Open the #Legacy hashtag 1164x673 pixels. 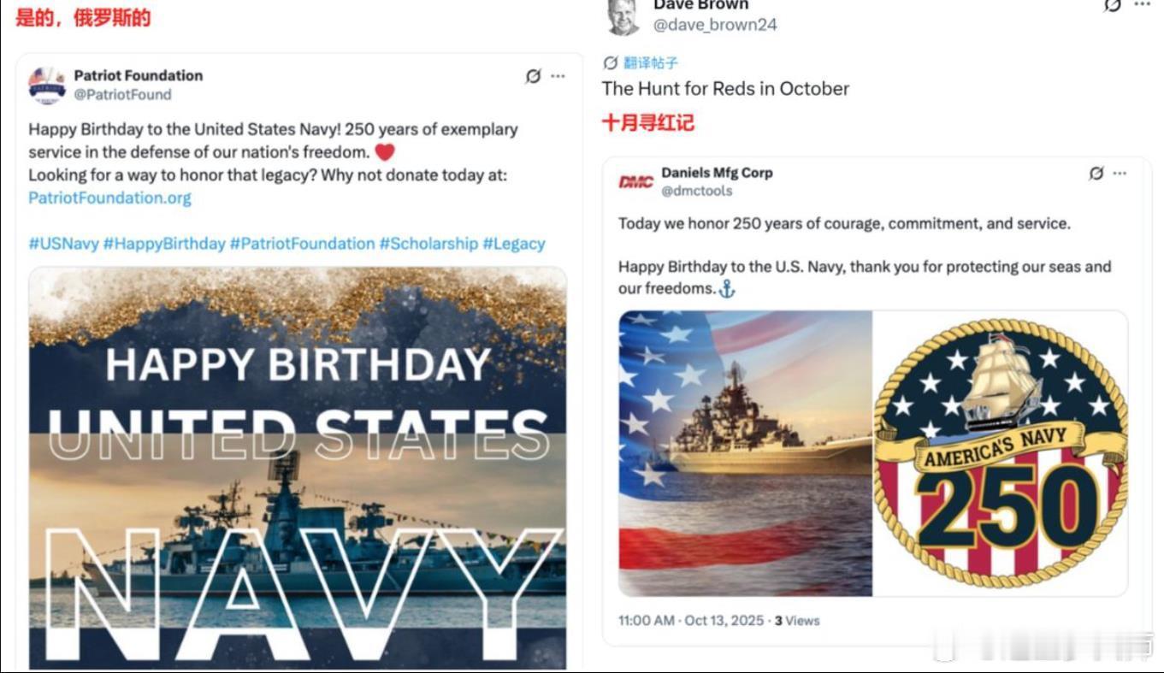(x=513, y=244)
